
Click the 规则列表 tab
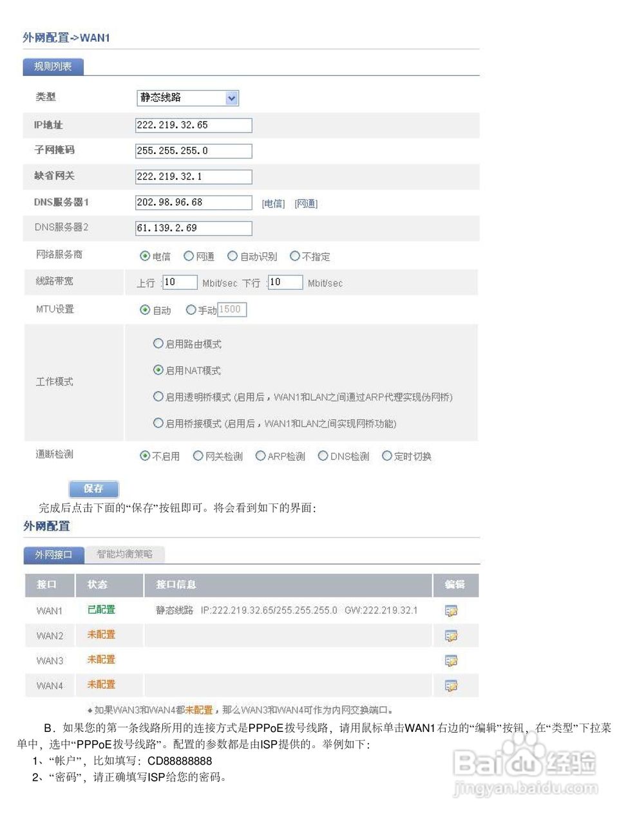tap(53, 66)
